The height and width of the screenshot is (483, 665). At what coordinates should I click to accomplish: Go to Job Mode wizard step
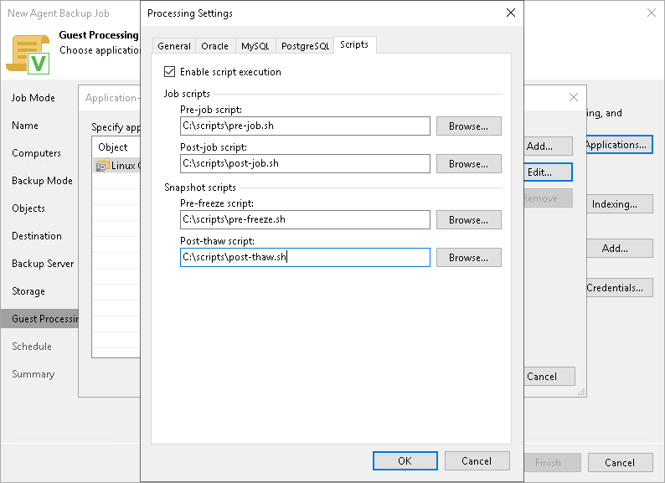tap(33, 98)
